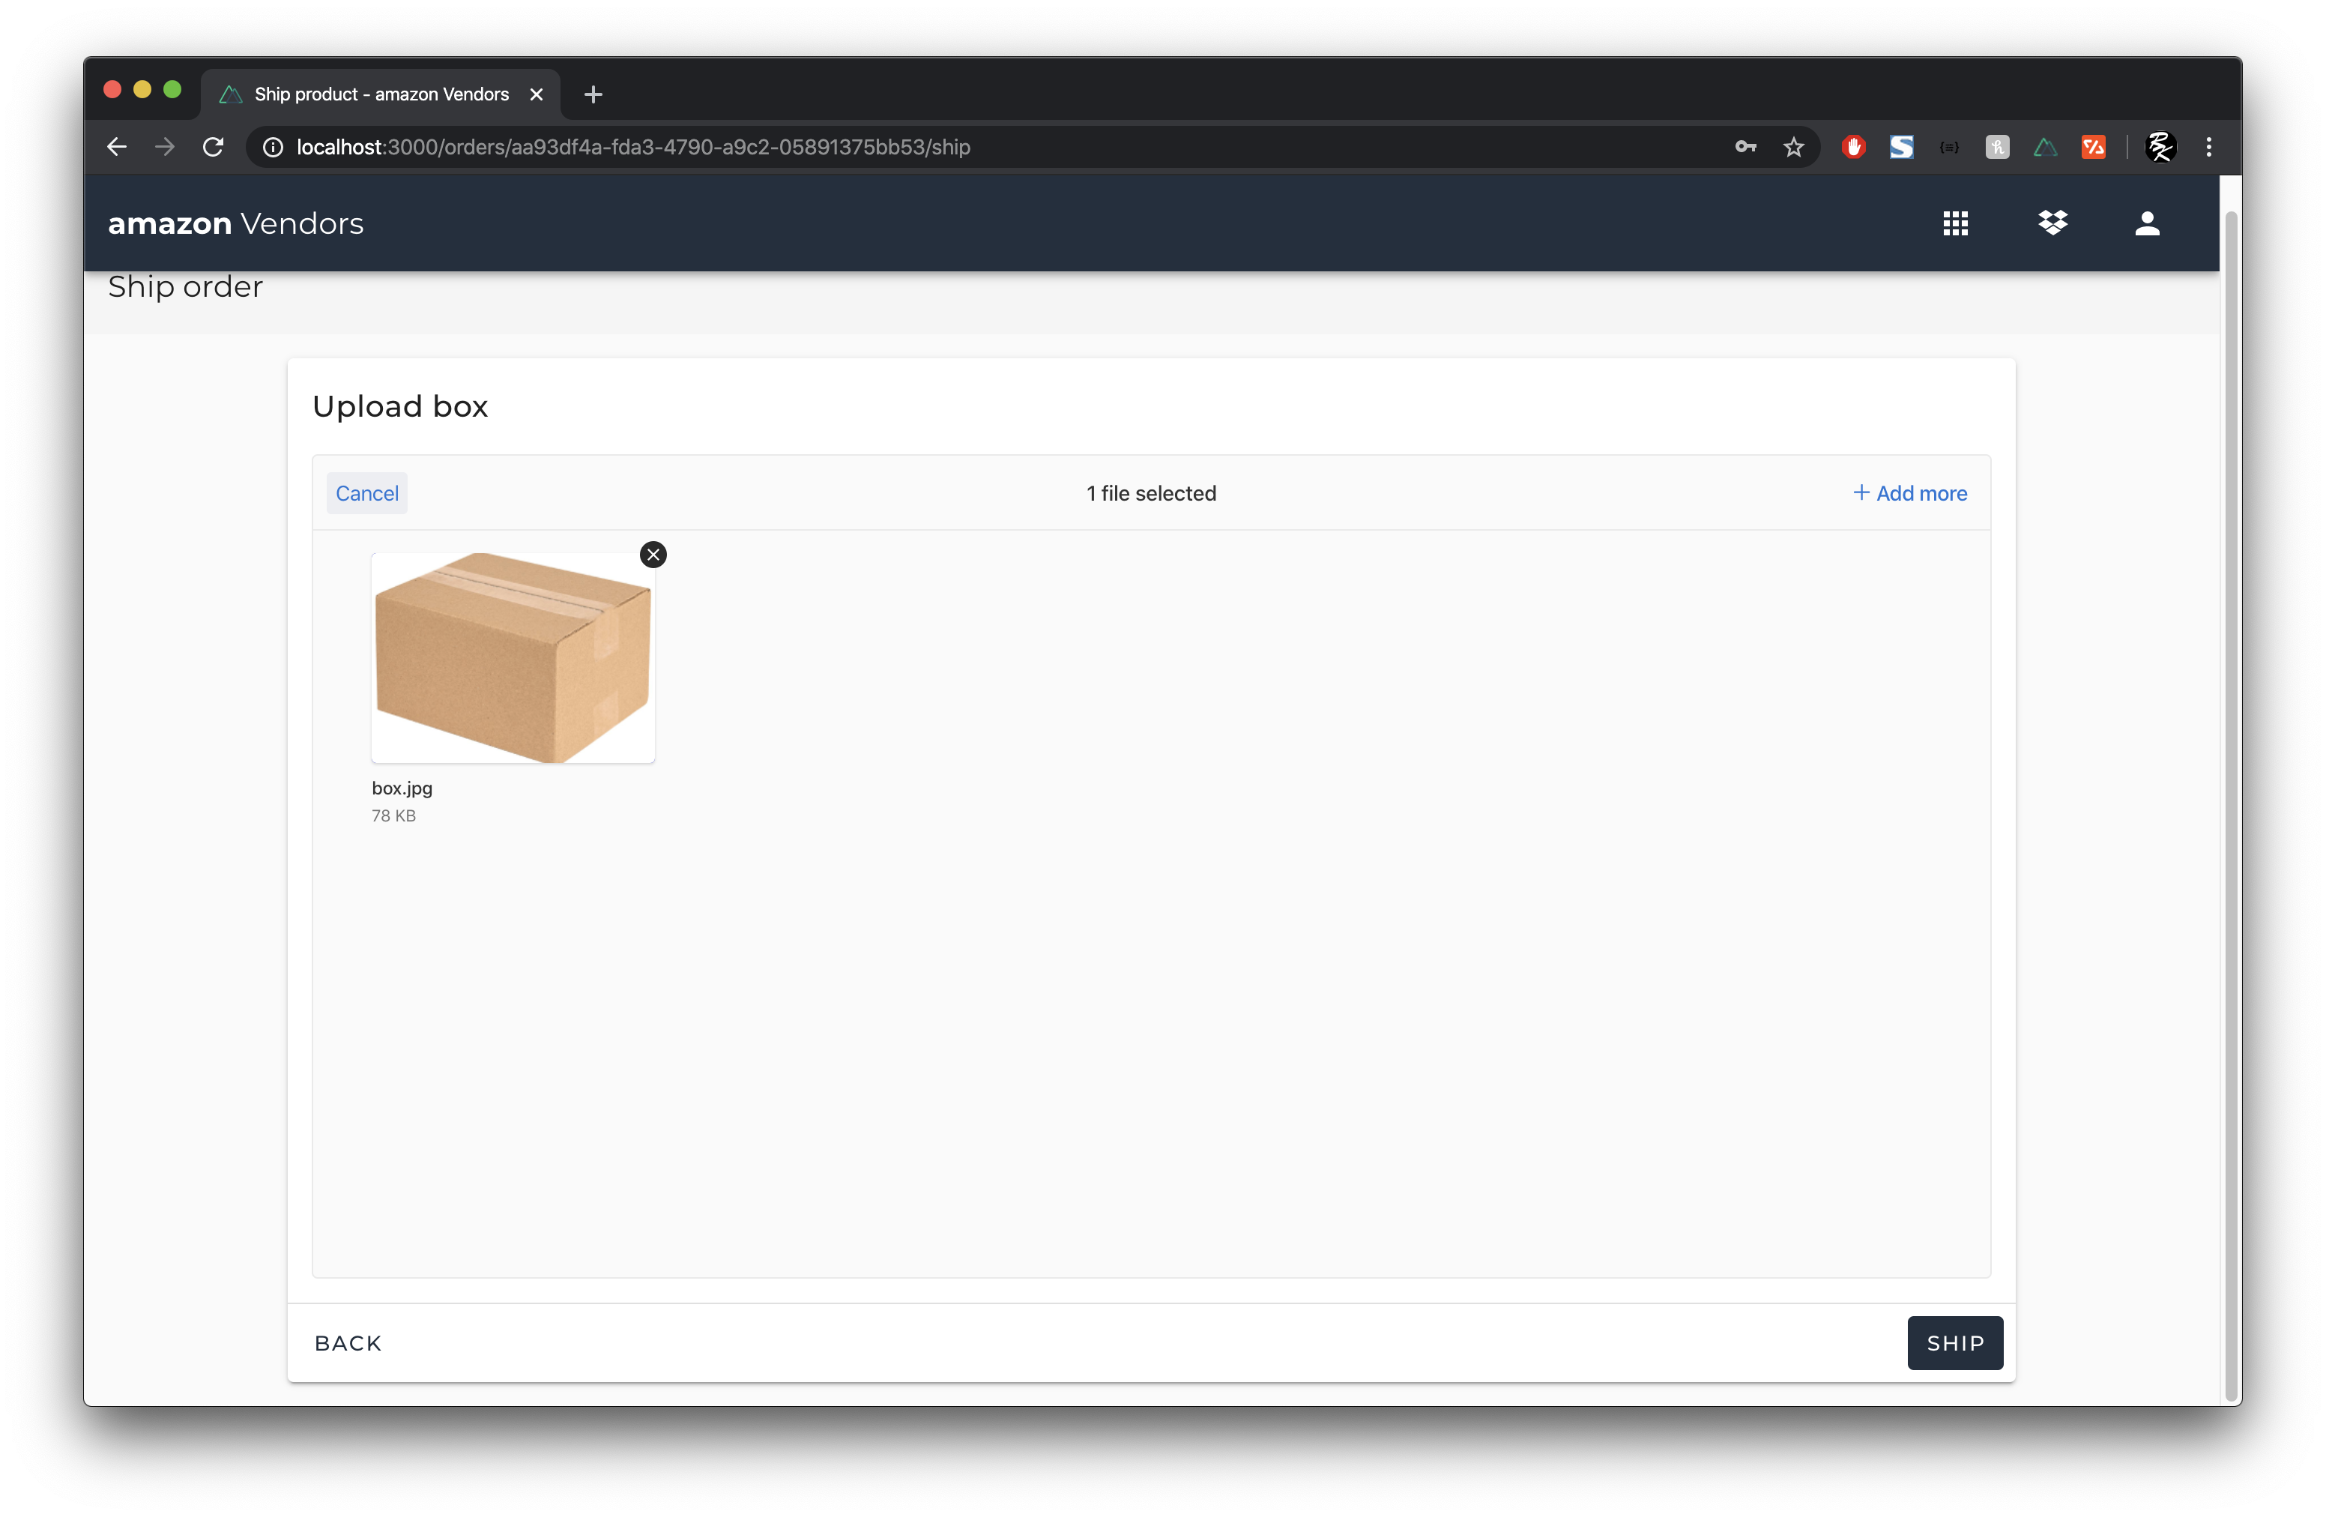2326x1517 pixels.
Task: Click the page vertical scrollbar
Action: [x=2230, y=801]
